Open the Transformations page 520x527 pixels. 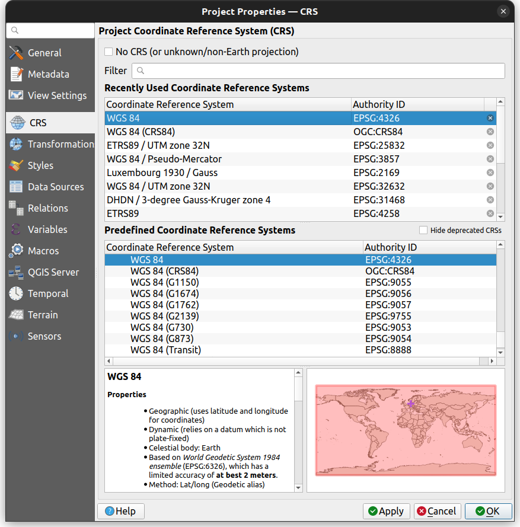coord(50,144)
